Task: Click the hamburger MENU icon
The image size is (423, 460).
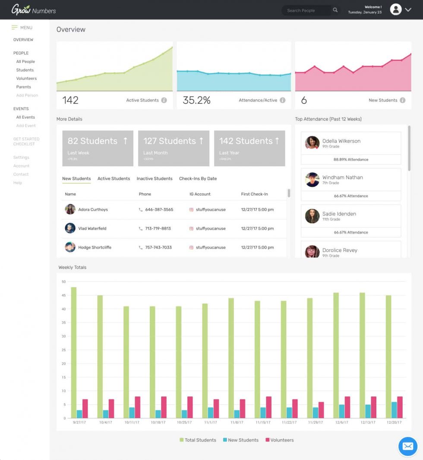Action: click(x=15, y=28)
